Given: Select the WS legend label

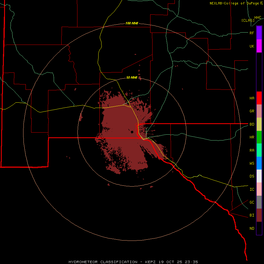Looking at the screenshot, I should click(x=252, y=163).
